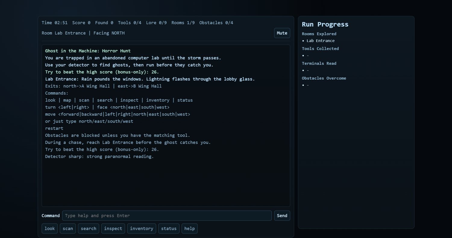
Task: Click the Found 0 readout
Action: 104,23
